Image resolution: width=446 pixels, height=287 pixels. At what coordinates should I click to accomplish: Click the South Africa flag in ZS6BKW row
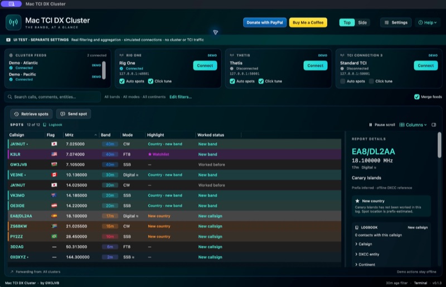tap(54, 226)
